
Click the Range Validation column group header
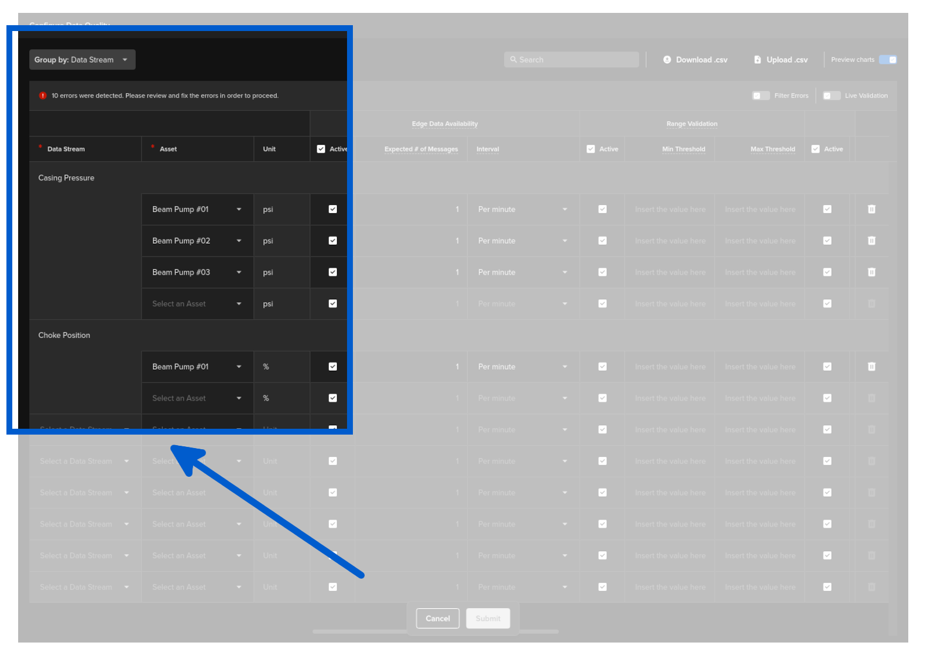pos(691,124)
